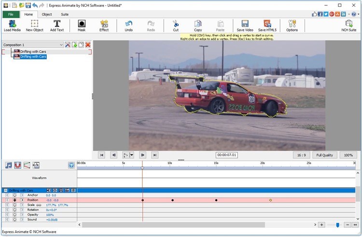Screen dimensions: 362x237
Task: Click the Full Quality button
Action: (x=324, y=155)
